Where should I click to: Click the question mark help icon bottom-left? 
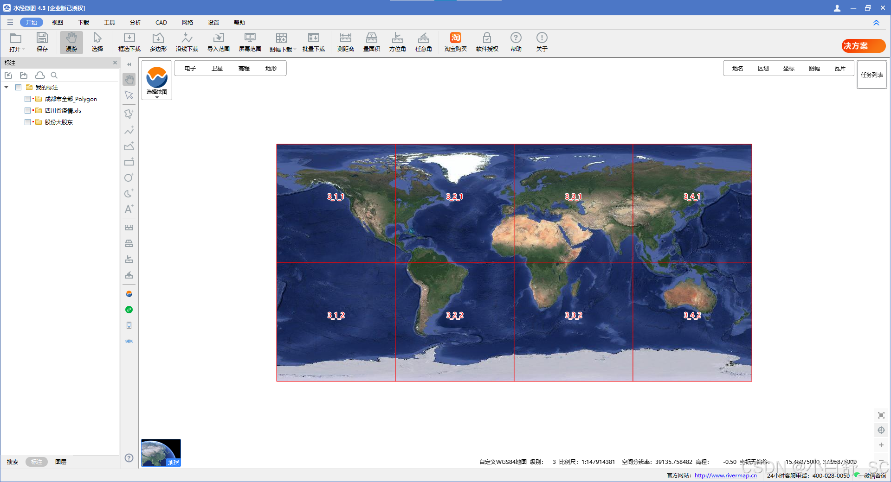[129, 458]
